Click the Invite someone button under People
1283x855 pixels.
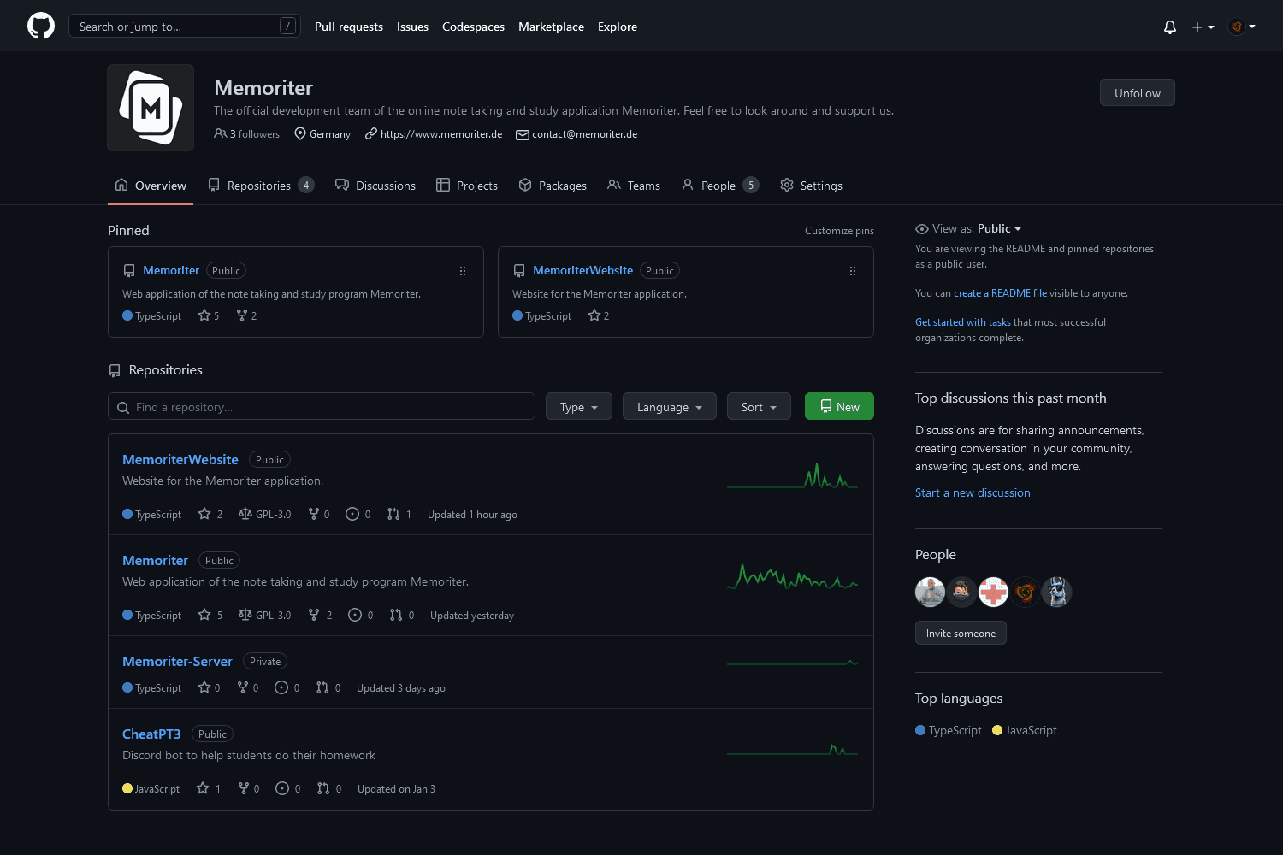tap(960, 633)
